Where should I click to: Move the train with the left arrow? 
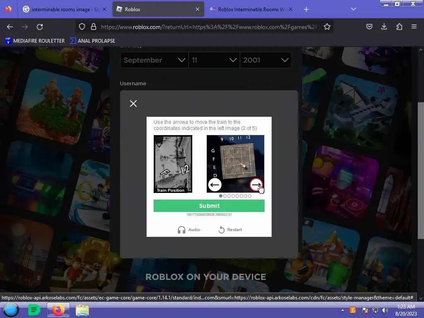click(215, 185)
